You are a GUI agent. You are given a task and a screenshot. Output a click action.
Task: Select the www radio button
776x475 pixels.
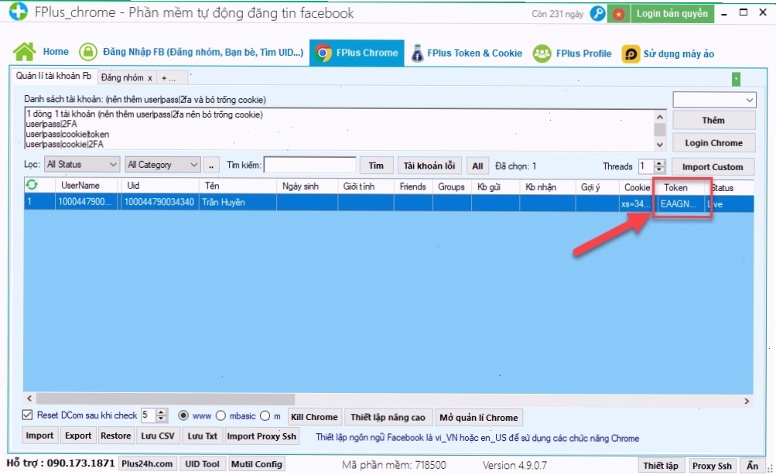pyautogui.click(x=183, y=415)
